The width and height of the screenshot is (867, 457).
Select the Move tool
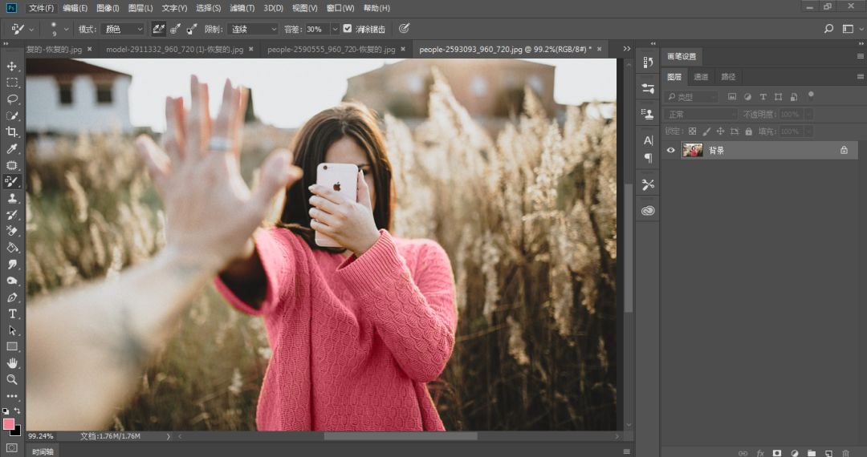[12, 66]
